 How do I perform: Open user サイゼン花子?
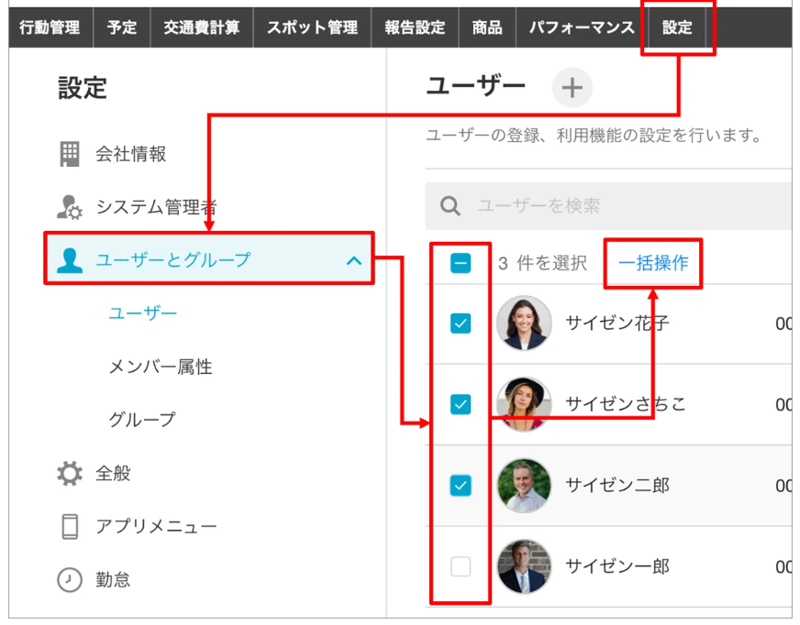pos(617,323)
